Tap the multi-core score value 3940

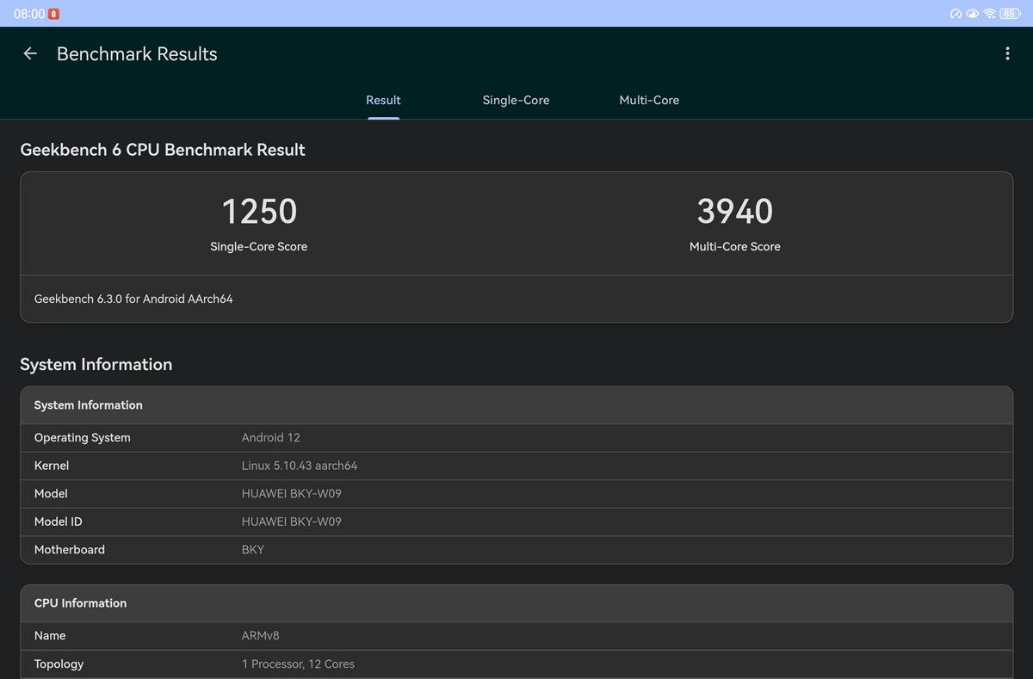point(735,211)
